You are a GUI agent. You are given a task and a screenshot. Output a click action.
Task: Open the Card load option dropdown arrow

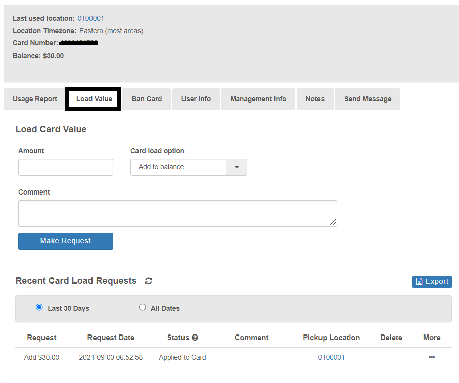click(236, 167)
